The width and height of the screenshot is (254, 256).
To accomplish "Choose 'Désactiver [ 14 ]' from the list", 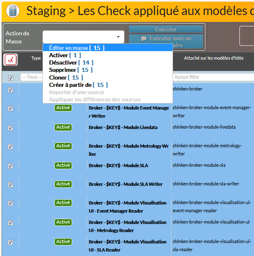I will pyautogui.click(x=108, y=62).
